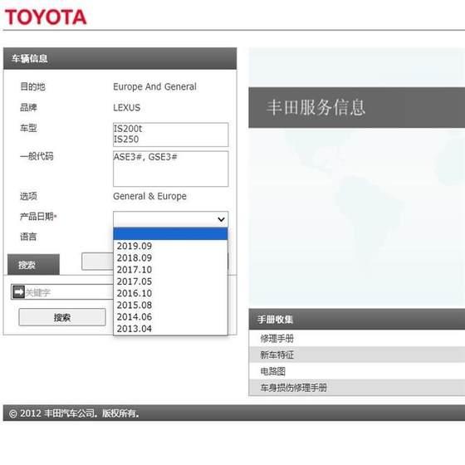465x465 pixels.
Task: Click the 手册收集 panel header
Action: pyautogui.click(x=357, y=320)
